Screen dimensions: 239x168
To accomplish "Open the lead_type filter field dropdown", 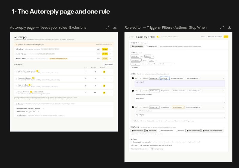I will (135, 56).
